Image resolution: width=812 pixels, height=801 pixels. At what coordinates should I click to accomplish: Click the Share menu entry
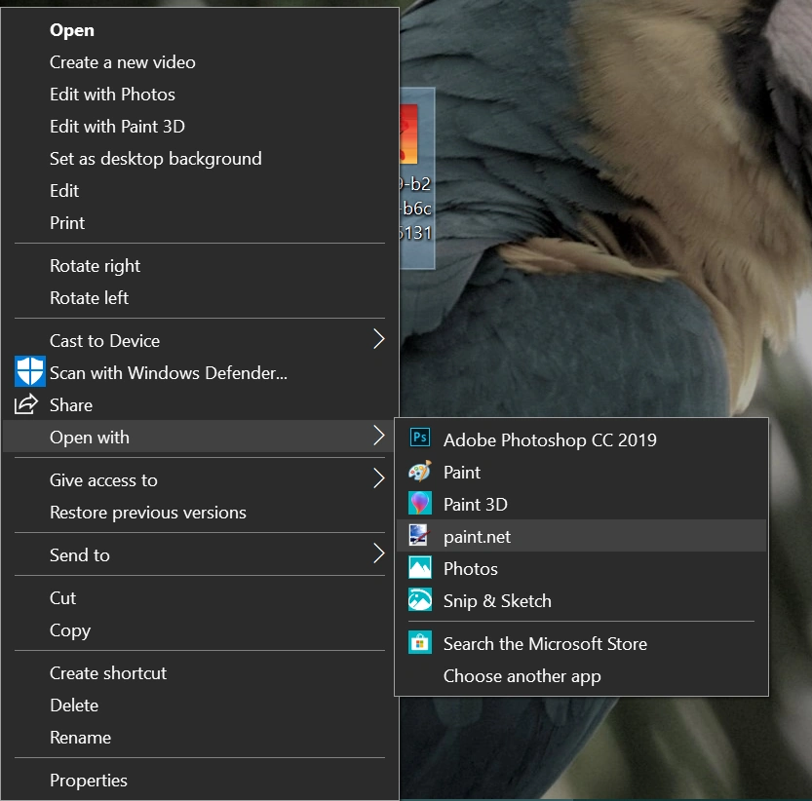click(x=200, y=405)
